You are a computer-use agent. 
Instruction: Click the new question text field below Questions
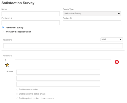63,46
